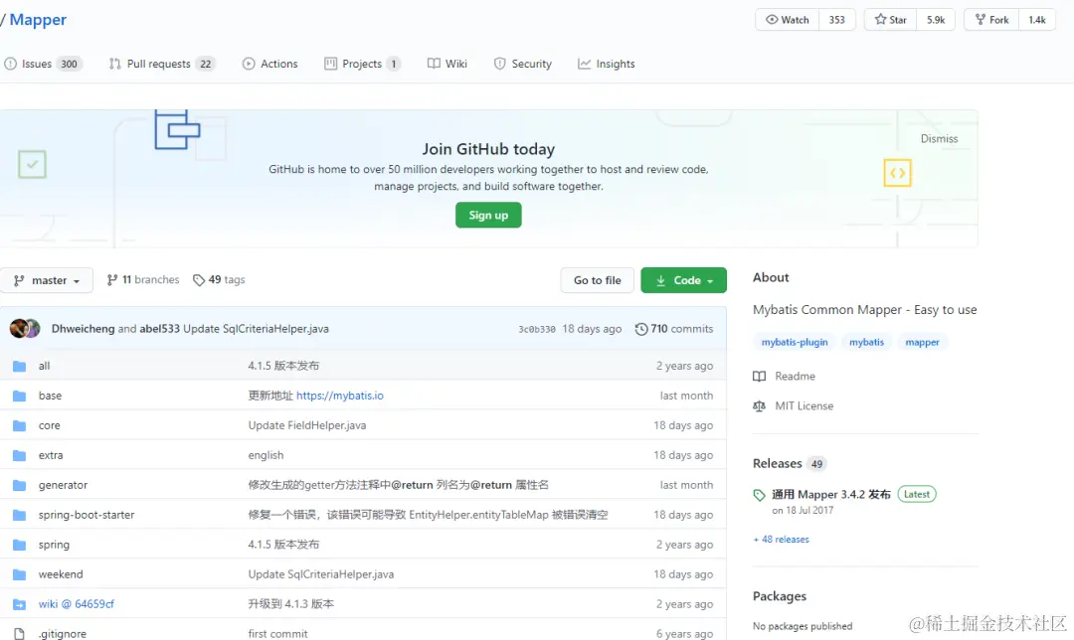Select the mybatis topic tag
1074x640 pixels.
pyautogui.click(x=866, y=342)
